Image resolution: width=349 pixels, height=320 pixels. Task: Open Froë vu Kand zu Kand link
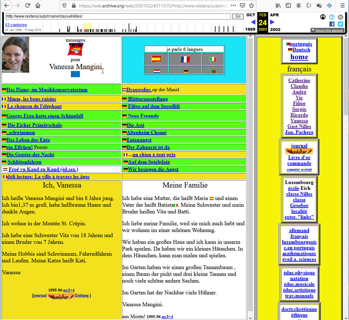pyautogui.click(x=43, y=169)
